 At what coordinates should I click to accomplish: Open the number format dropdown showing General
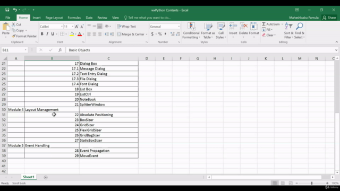click(x=178, y=27)
